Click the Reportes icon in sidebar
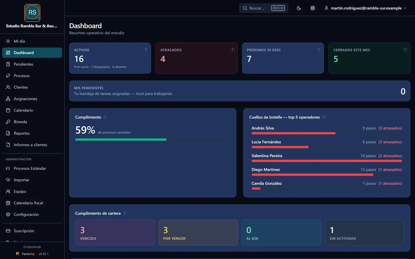Image resolution: width=415 pixels, height=259 pixels. click(x=8, y=133)
